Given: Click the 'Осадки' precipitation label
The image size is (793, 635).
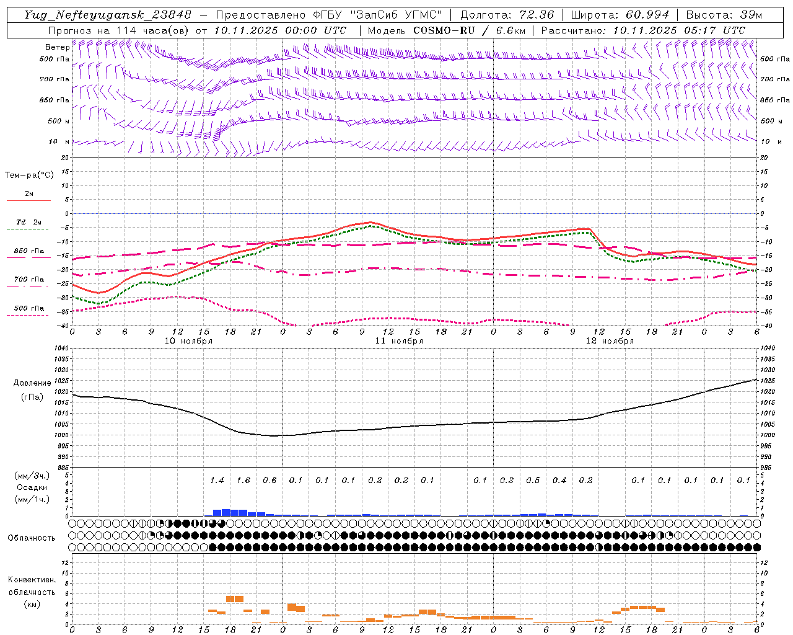Looking at the screenshot, I should coord(32,487).
